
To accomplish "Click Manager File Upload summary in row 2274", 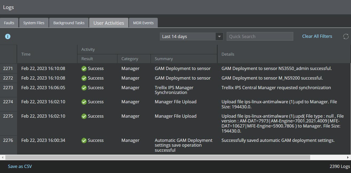I will 176,102.
